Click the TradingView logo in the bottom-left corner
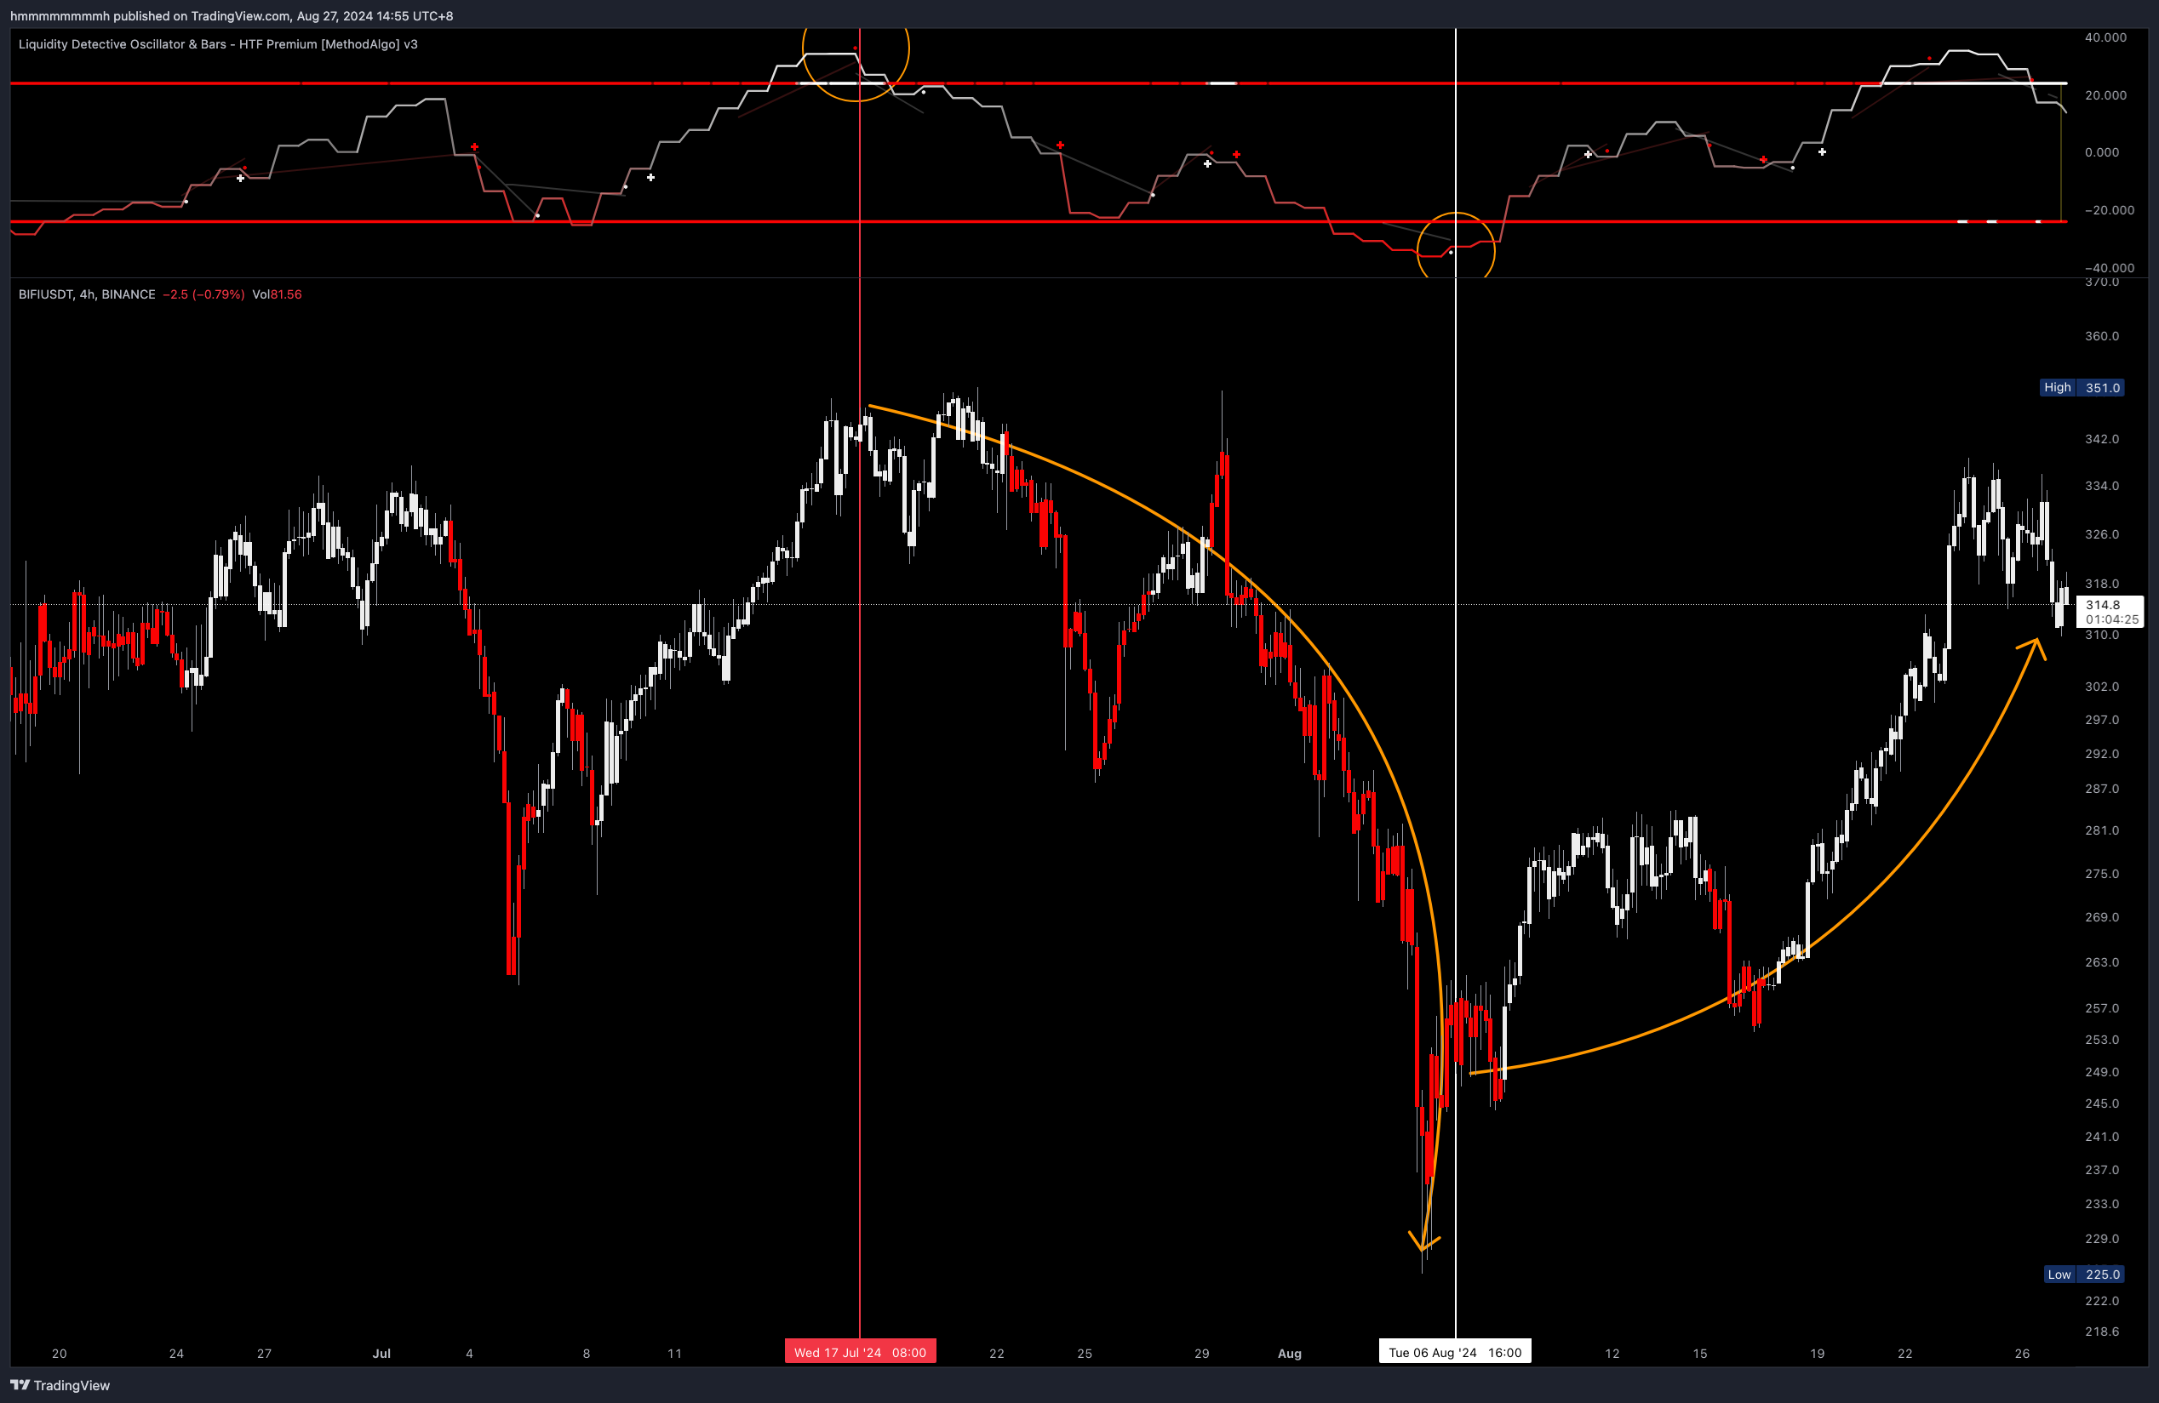The height and width of the screenshot is (1403, 2159). (x=21, y=1385)
